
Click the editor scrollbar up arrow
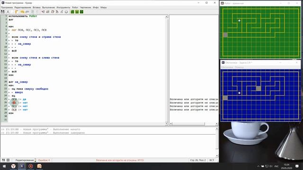pyautogui.click(x=166, y=17)
